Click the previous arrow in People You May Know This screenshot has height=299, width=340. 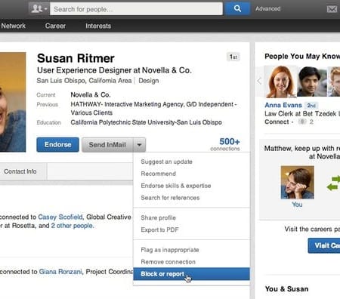coord(259,81)
